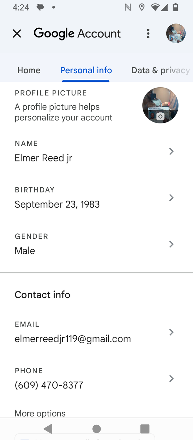This screenshot has height=440, width=193.
Task: Tap the phone number (609) 470-8377
Action: coord(49,385)
